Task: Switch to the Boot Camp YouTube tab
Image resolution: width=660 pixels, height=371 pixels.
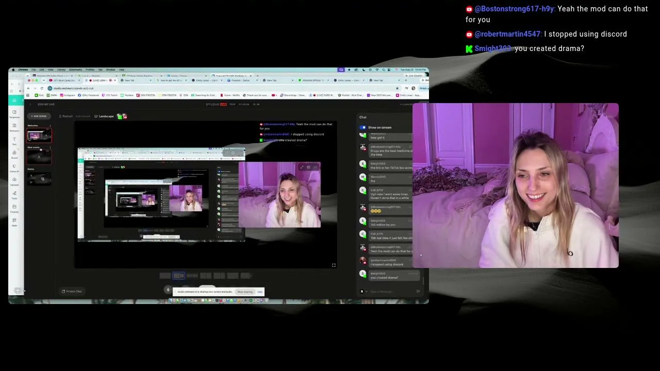Action: tap(64, 80)
